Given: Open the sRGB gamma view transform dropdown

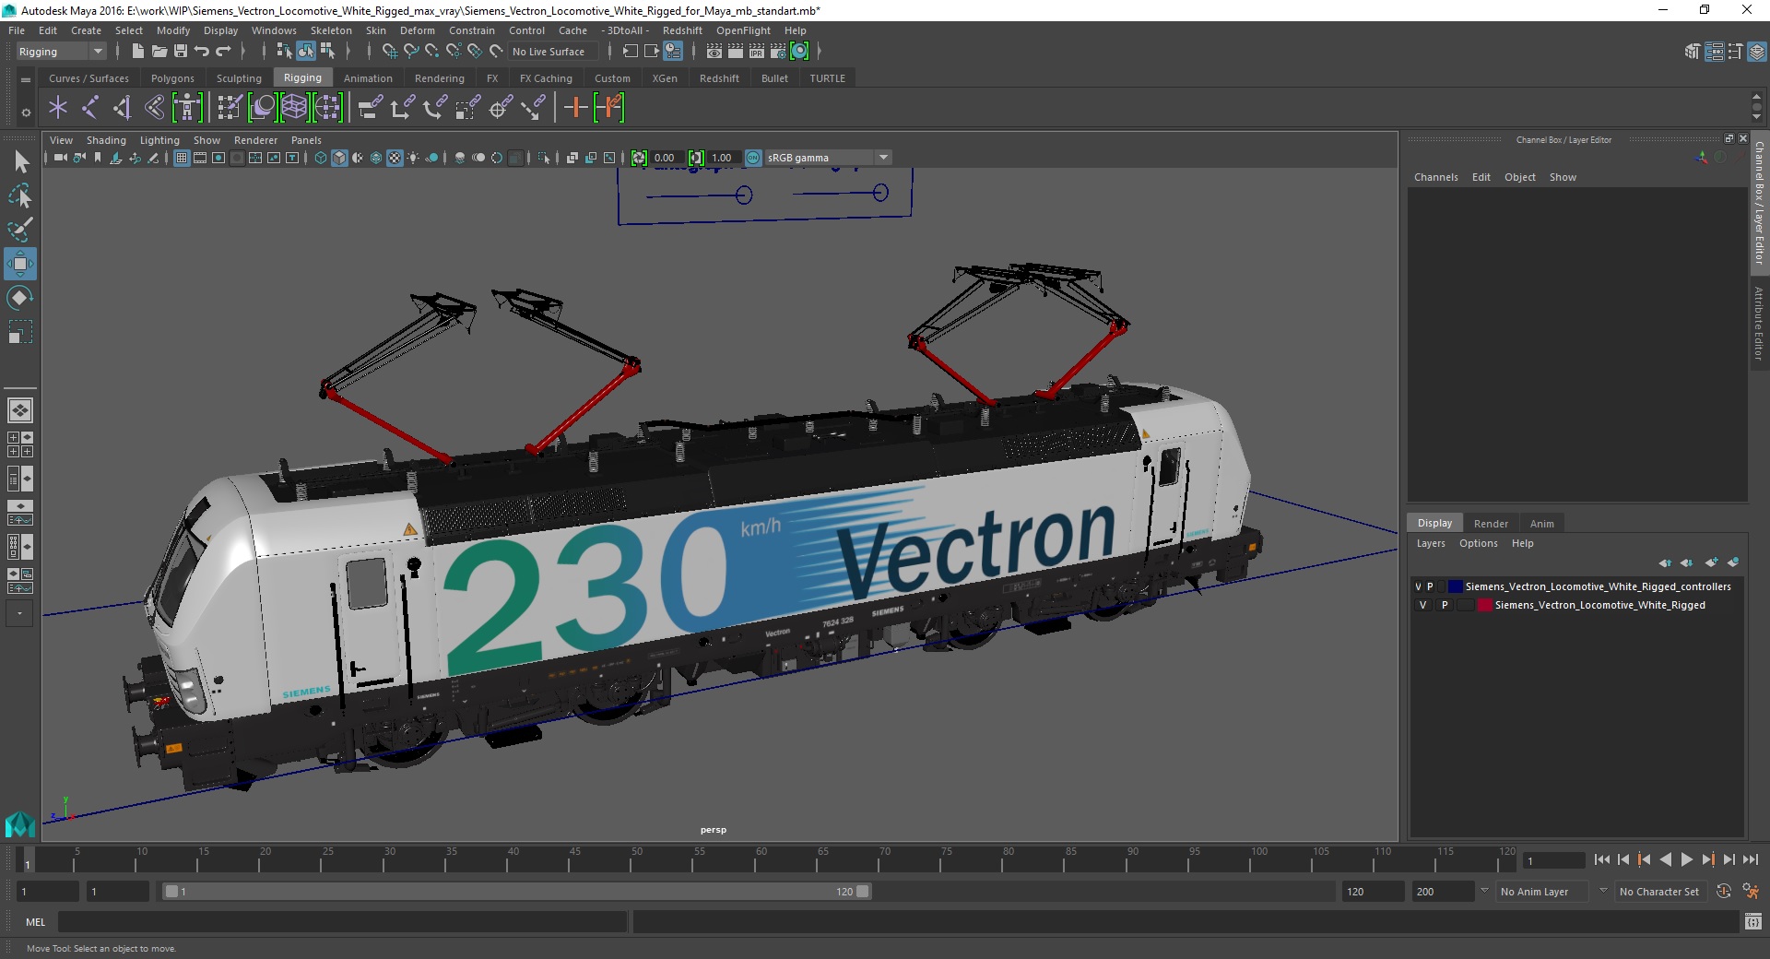Looking at the screenshot, I should 828,158.
